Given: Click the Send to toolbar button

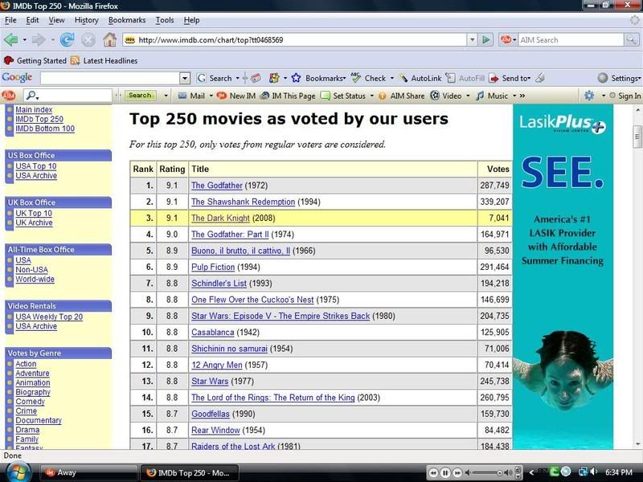Looking at the screenshot, I should coord(510,78).
